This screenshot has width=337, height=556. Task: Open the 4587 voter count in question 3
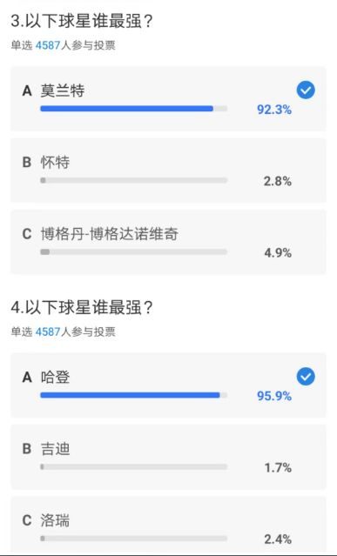click(x=48, y=46)
